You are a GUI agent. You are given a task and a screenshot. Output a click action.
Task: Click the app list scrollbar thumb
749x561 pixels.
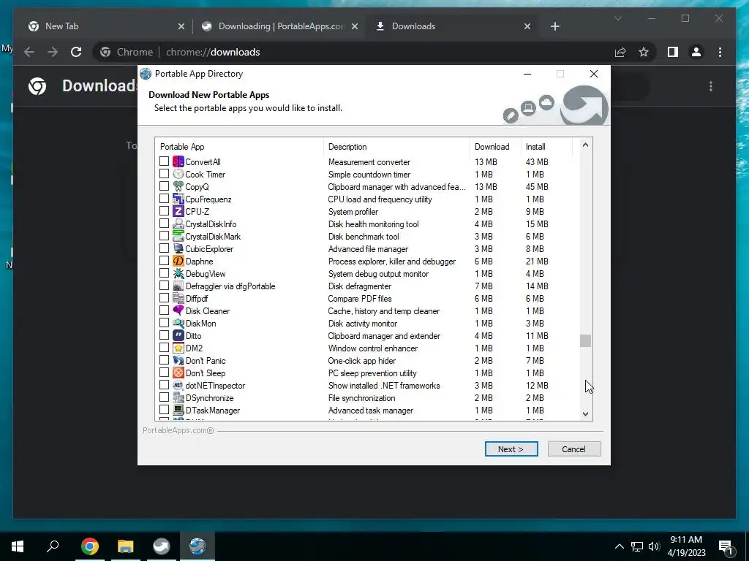[x=585, y=340]
